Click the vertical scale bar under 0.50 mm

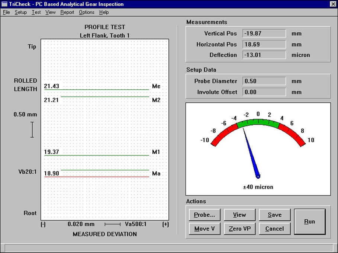pyautogui.click(x=32, y=129)
